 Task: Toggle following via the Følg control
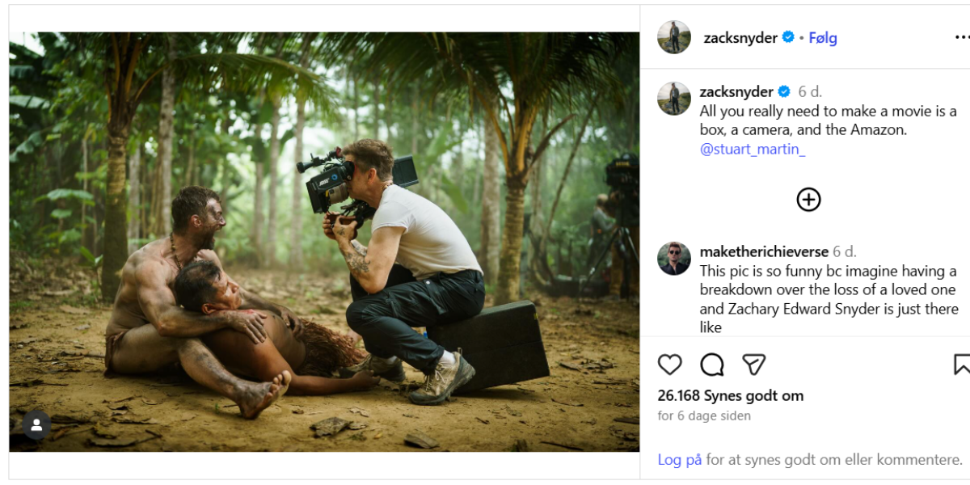point(822,37)
